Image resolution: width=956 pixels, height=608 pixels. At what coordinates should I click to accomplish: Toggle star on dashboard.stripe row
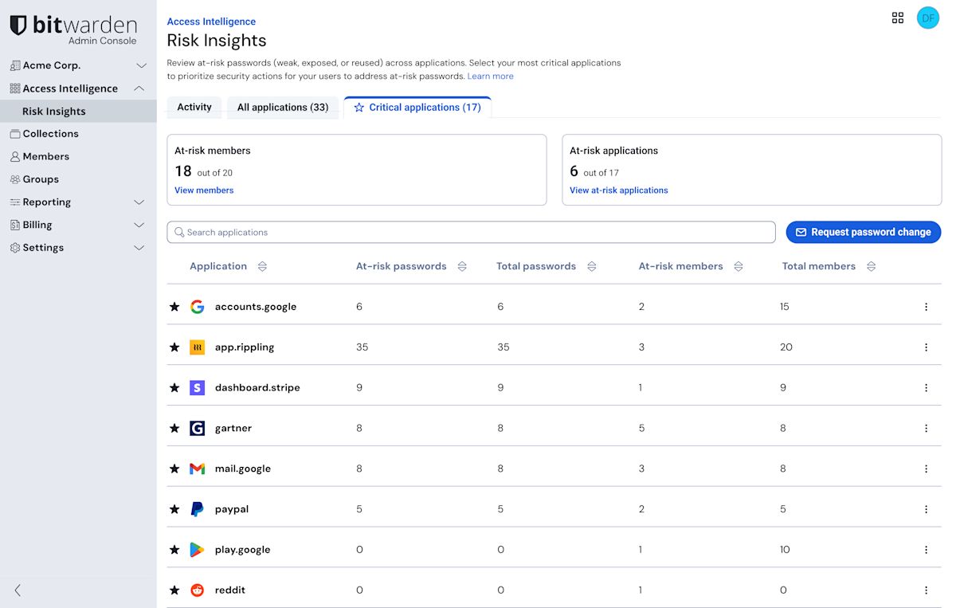point(174,388)
